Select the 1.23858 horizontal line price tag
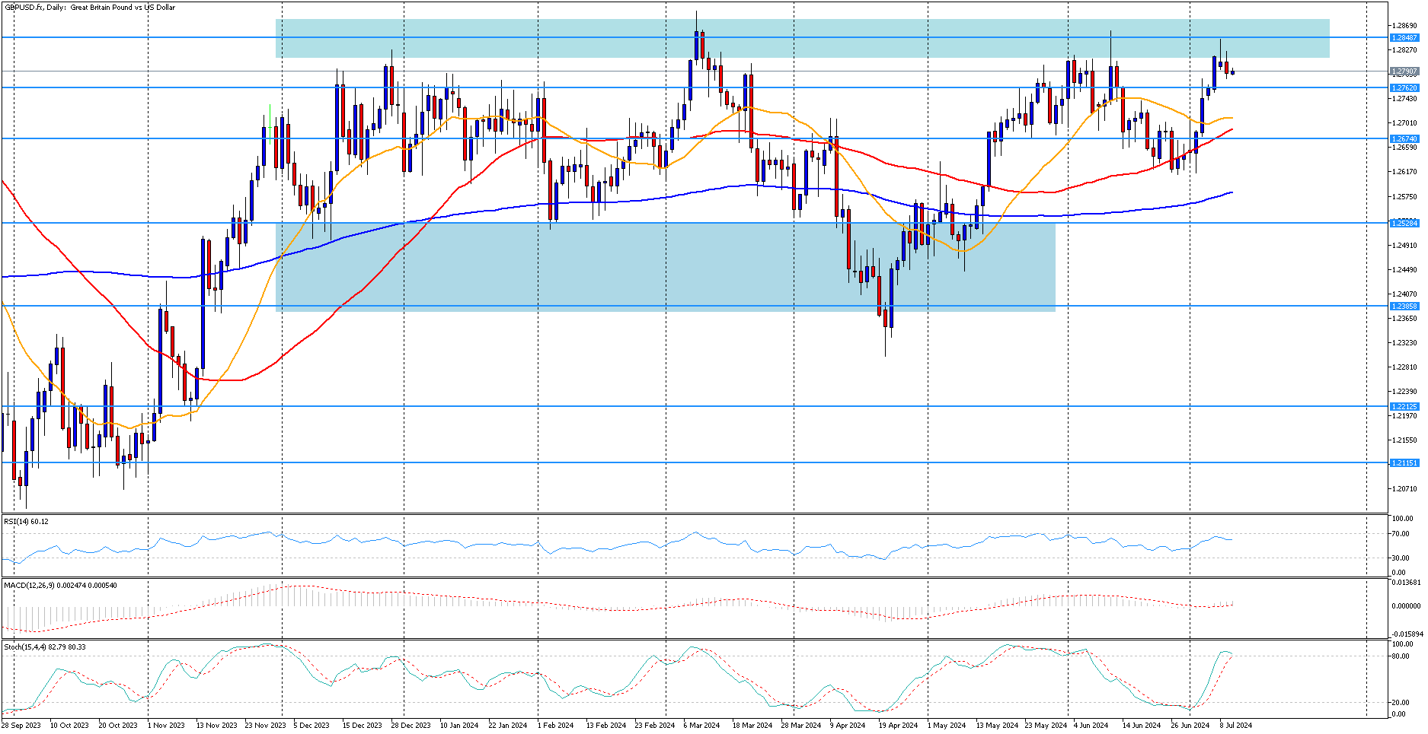The width and height of the screenshot is (1428, 734). (1404, 306)
